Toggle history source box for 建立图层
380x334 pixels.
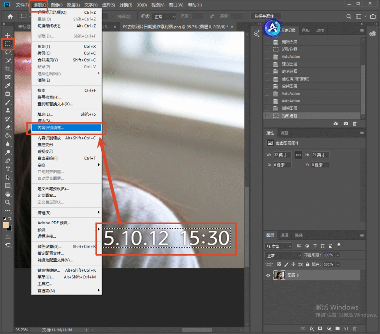267,64
